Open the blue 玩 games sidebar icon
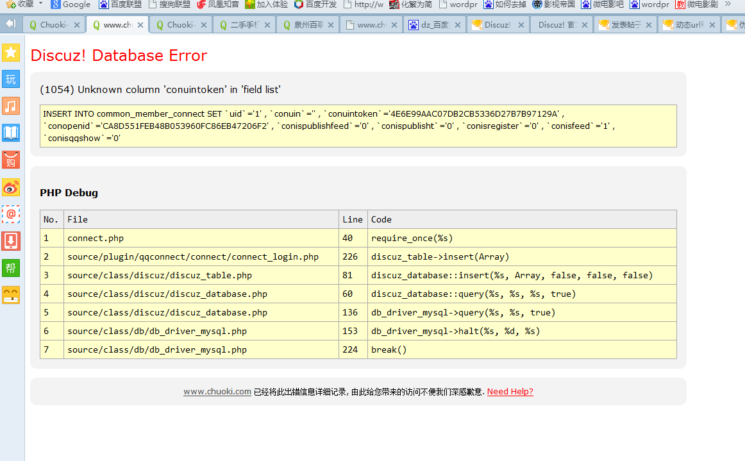This screenshot has height=461, width=745. pyautogui.click(x=11, y=80)
